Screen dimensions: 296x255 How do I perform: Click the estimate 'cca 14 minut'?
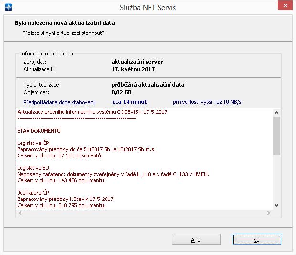click(x=129, y=102)
